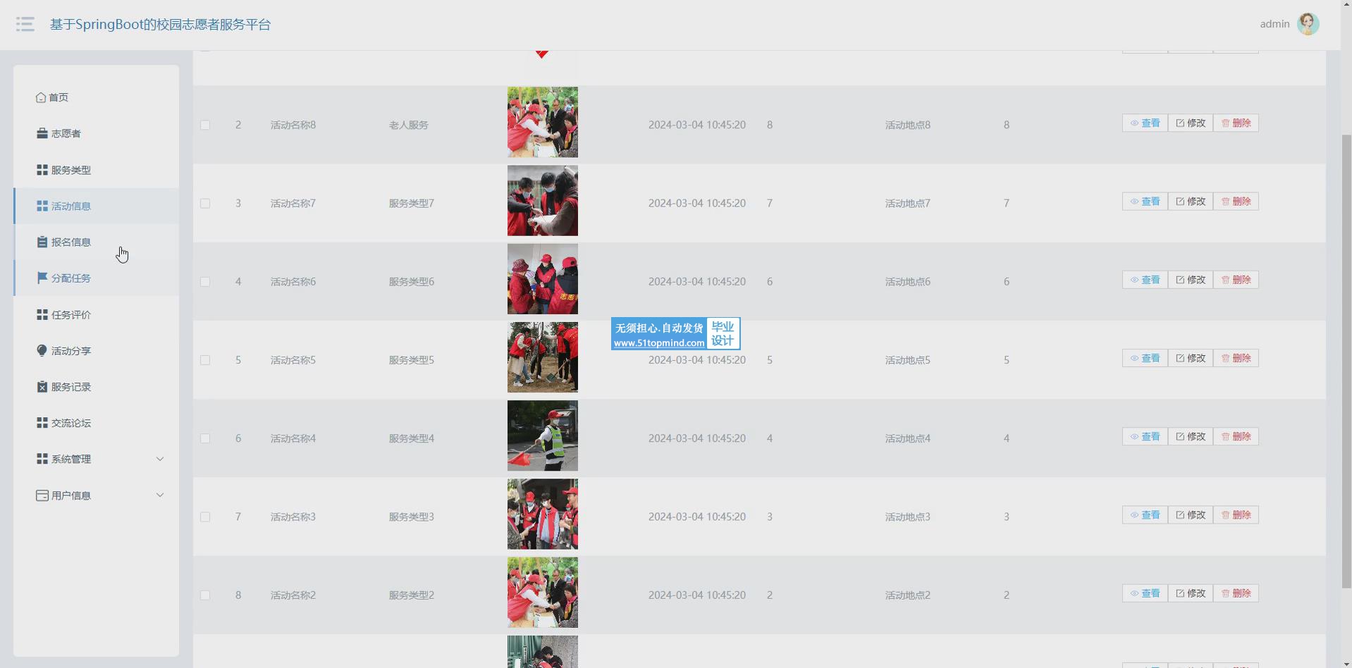The image size is (1352, 668).
Task: Expand the 系统管理 chevron
Action: tap(160, 459)
